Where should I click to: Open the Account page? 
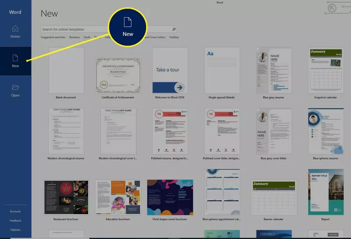point(15,211)
